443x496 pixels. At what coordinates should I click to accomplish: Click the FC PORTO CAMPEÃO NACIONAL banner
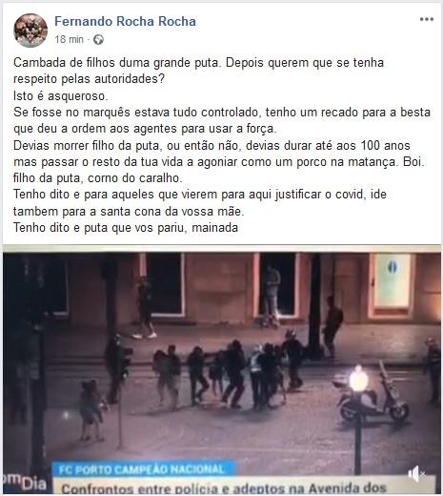click(143, 469)
